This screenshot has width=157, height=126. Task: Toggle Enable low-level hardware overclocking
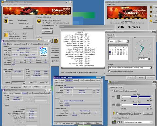coord(113,91)
